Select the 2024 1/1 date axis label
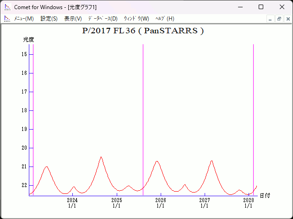The image size is (293, 219). tap(72, 203)
